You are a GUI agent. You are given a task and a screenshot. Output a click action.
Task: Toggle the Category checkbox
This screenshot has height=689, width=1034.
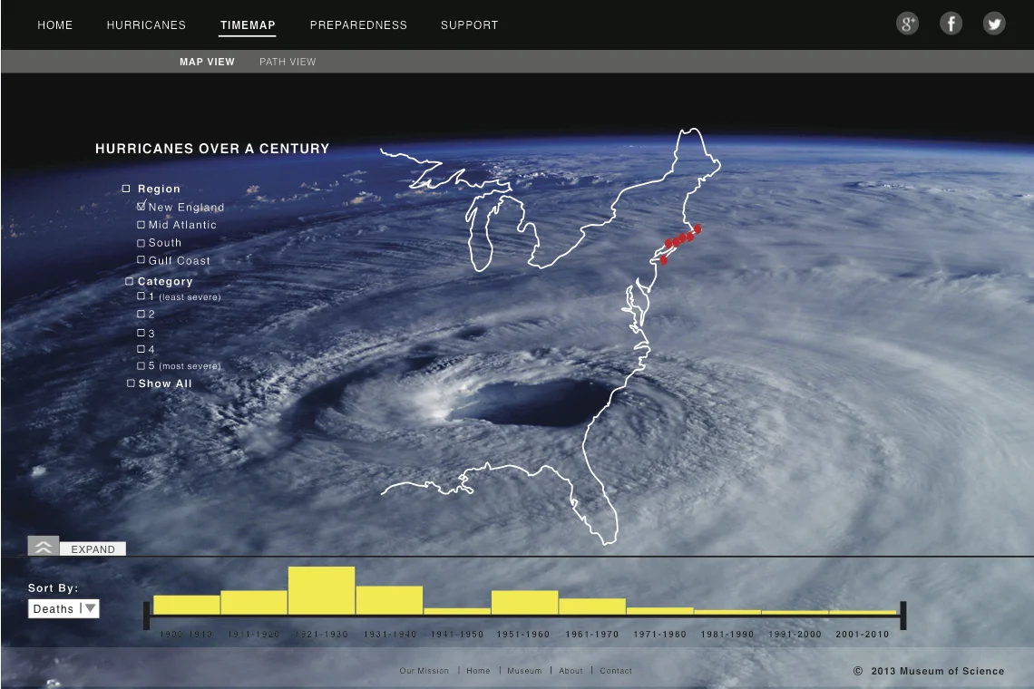coord(129,281)
